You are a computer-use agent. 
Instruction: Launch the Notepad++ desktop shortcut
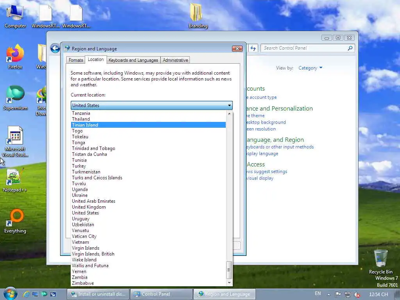point(15,180)
